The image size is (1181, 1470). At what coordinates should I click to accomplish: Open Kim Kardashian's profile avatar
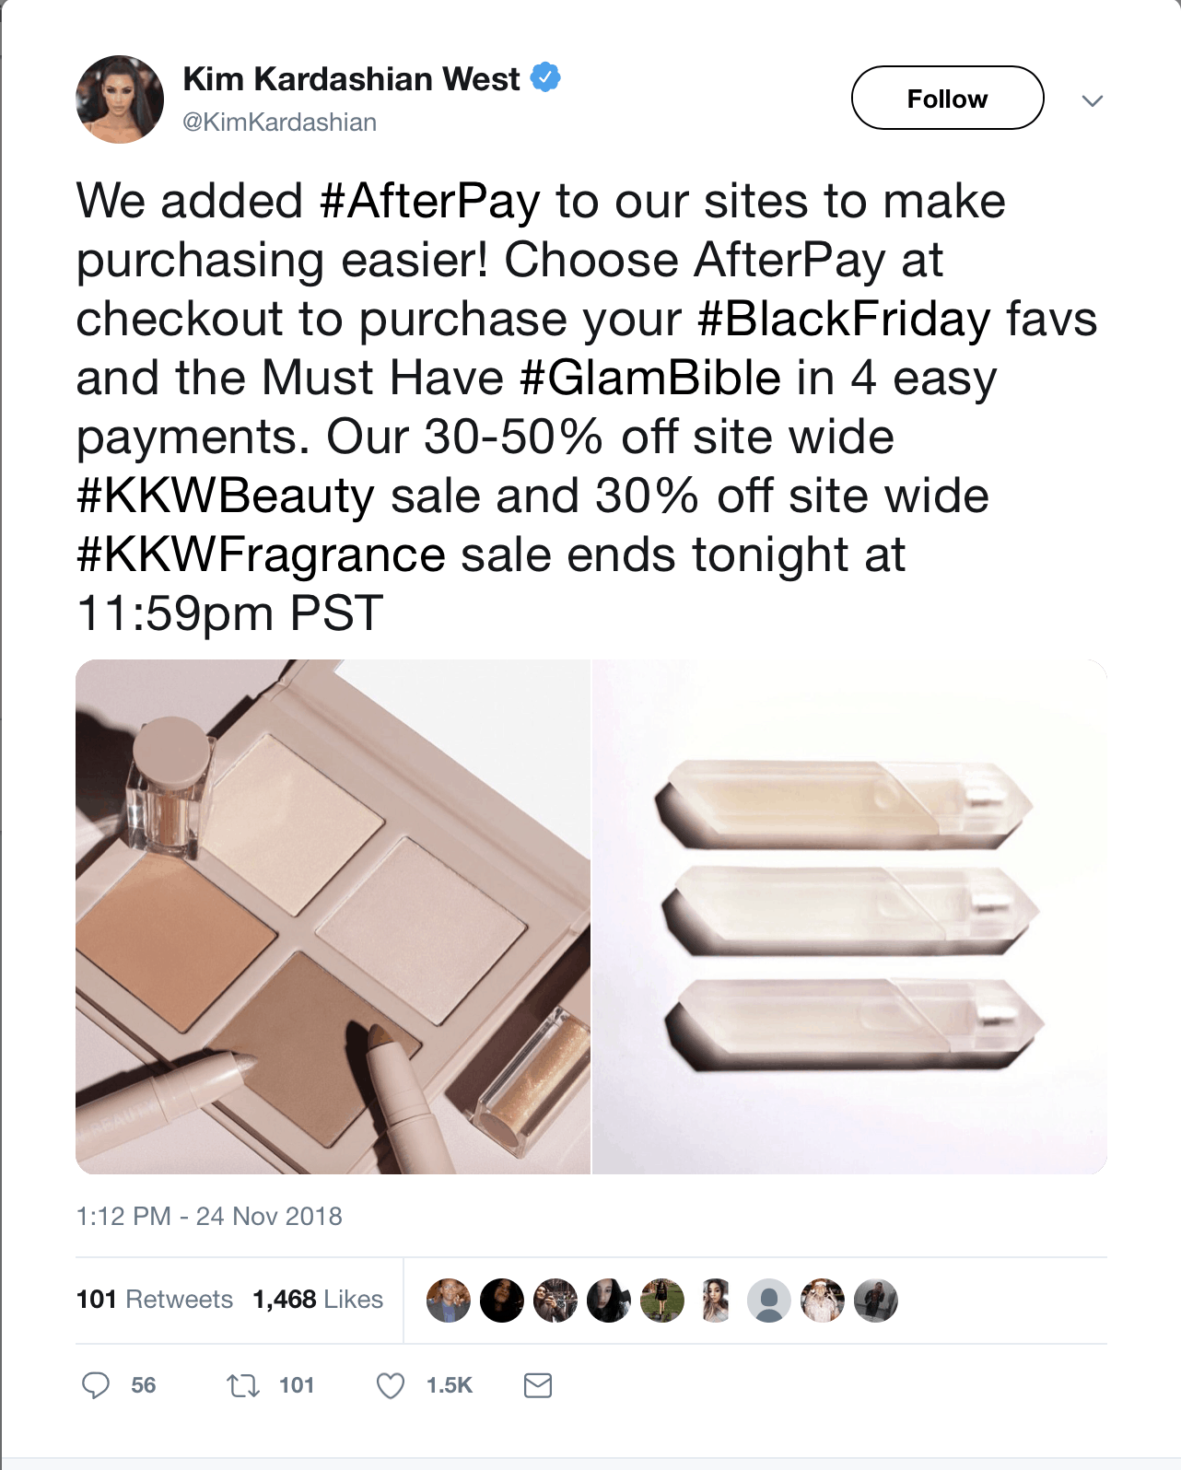tap(120, 99)
